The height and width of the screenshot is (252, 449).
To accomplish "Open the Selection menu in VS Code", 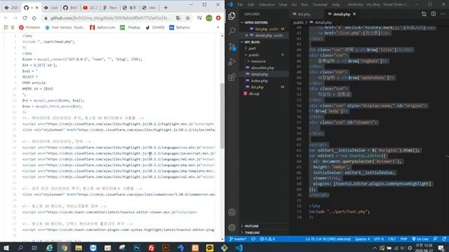I will tap(267, 5).
